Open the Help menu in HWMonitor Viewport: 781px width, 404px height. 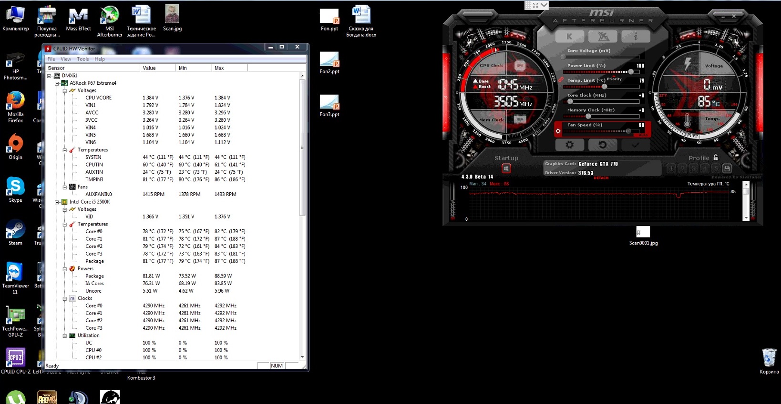100,59
